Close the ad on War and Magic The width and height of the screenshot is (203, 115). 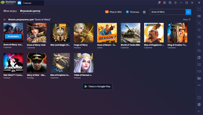[x=68, y=25]
